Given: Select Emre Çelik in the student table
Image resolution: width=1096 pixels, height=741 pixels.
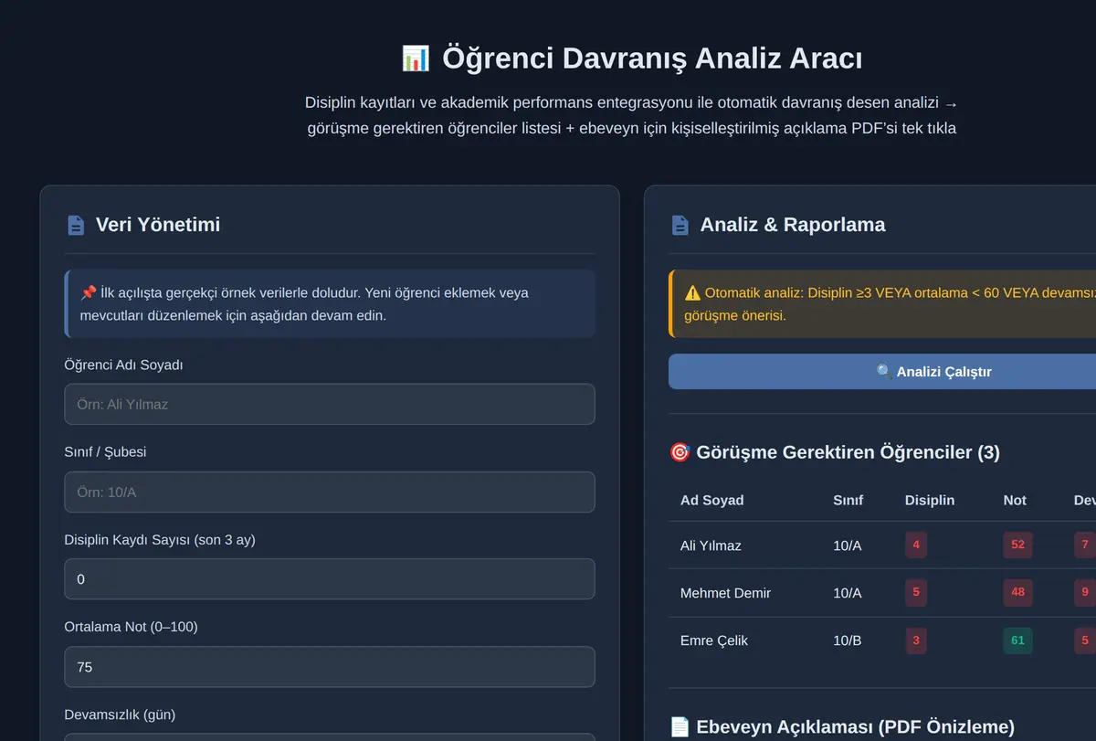Looking at the screenshot, I should click(x=714, y=640).
